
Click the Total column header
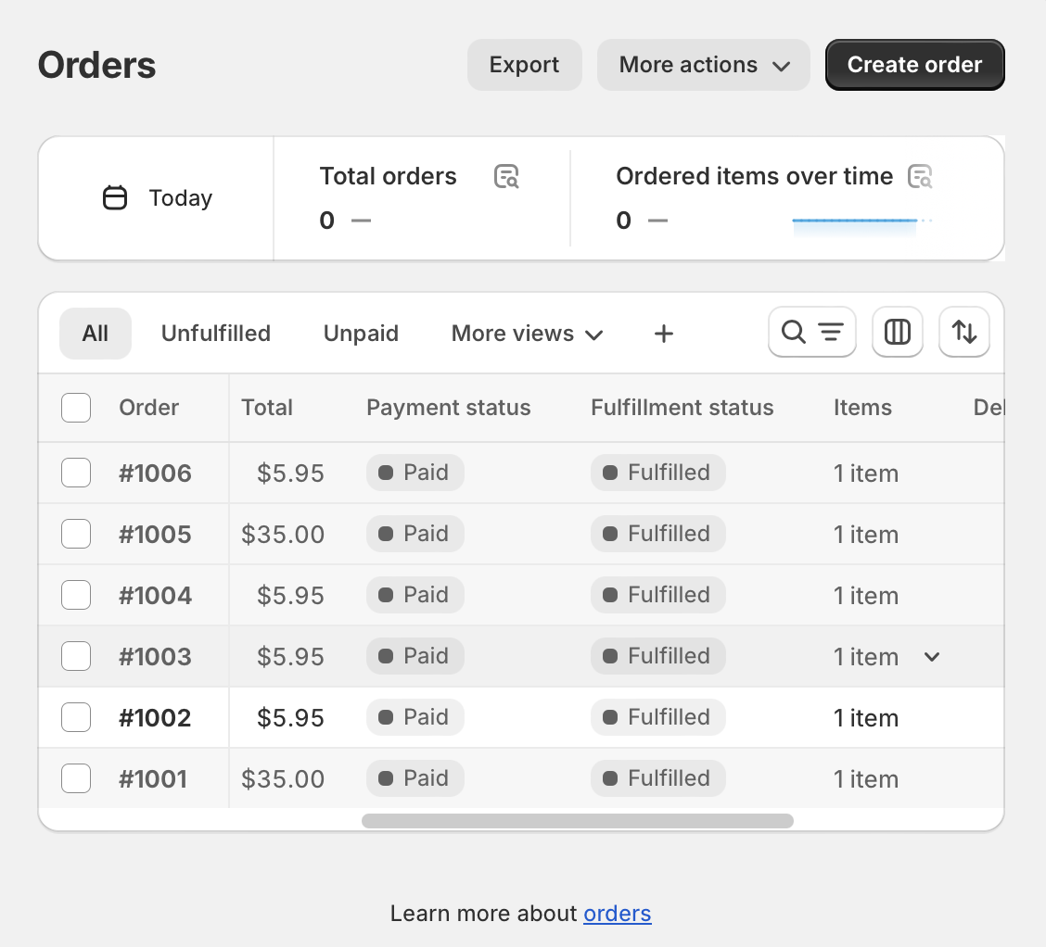coord(267,408)
